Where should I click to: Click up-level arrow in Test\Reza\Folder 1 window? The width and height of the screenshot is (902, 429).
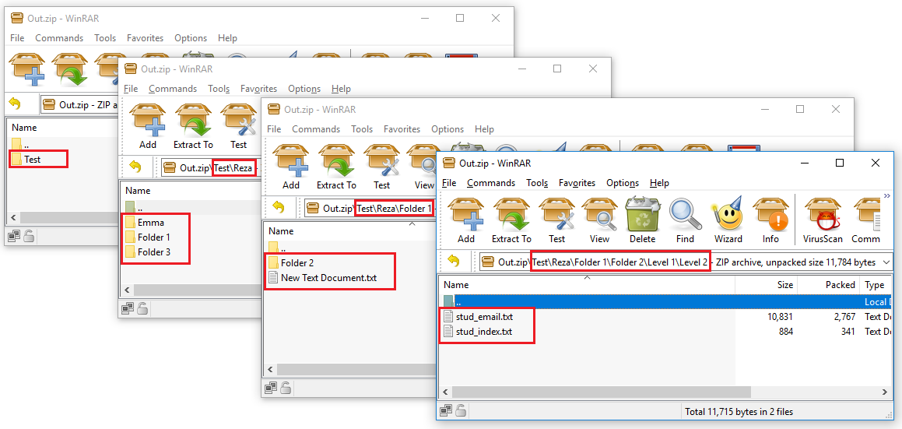coord(279,207)
